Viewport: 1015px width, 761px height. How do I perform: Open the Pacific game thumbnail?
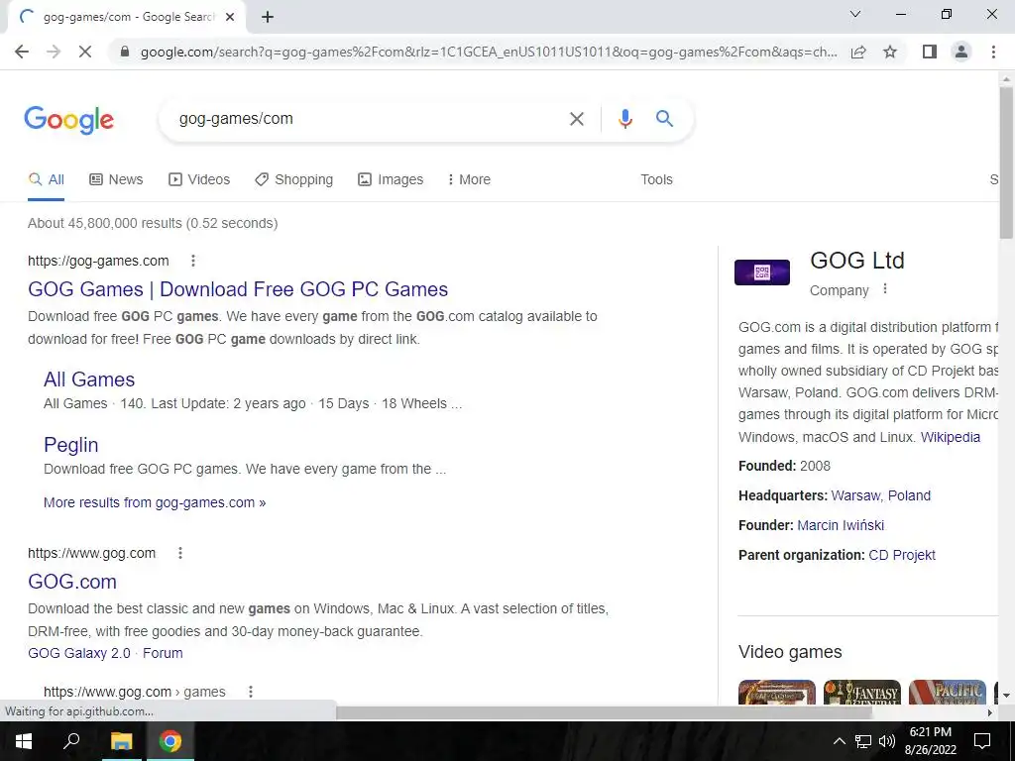(948, 693)
